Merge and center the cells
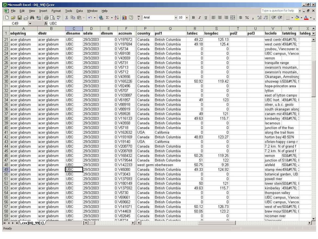This screenshot has width=318, height=239. pyautogui.click(x=233, y=18)
